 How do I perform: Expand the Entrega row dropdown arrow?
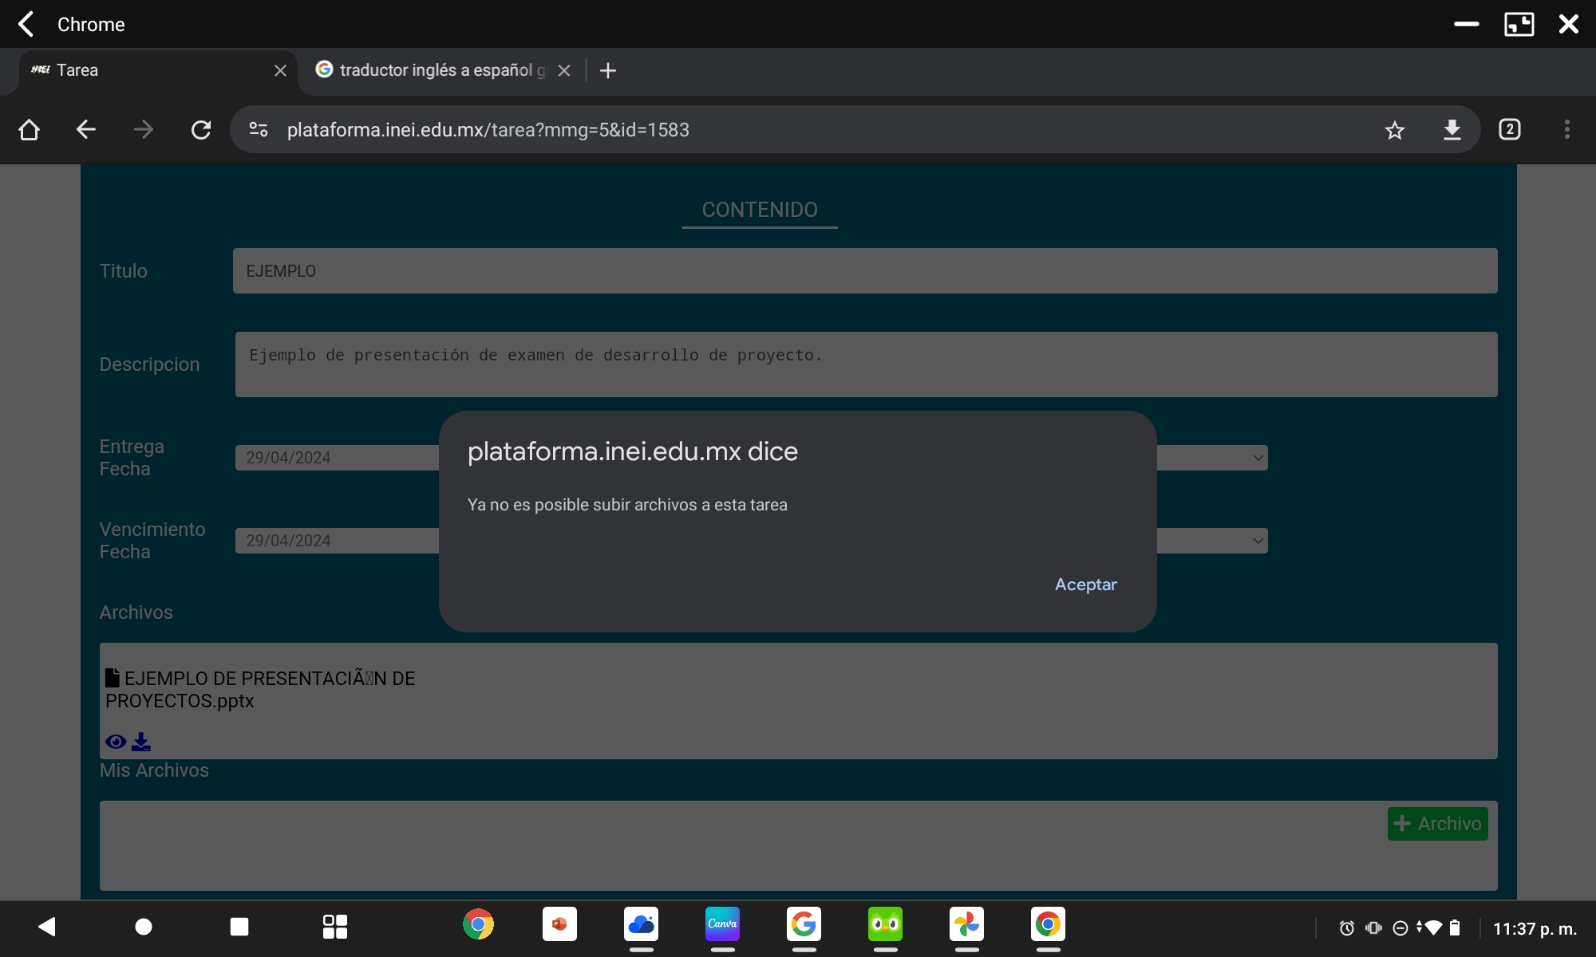point(1258,458)
